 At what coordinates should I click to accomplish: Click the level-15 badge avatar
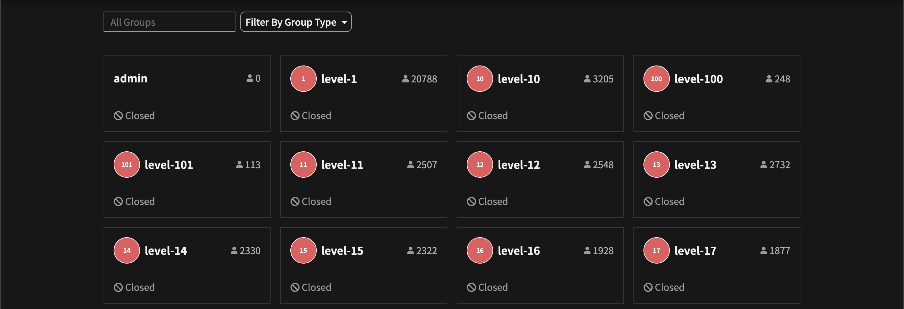303,250
